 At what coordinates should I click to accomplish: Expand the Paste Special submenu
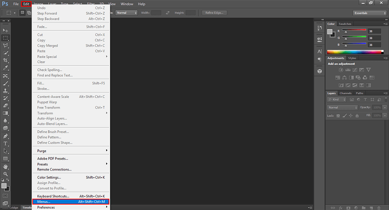71,56
